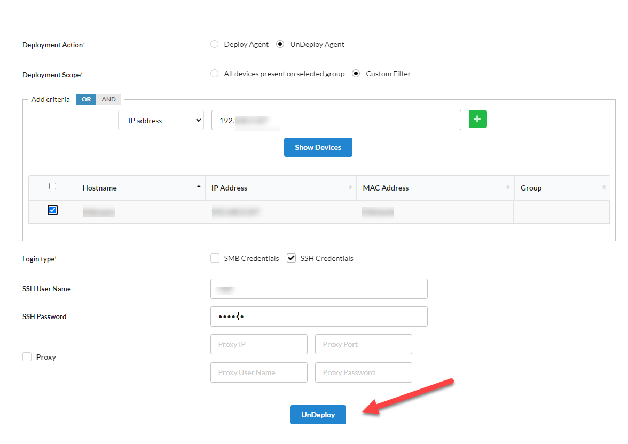The width and height of the screenshot is (628, 444).
Task: Sort the table by MAC Address column
Action: tap(386, 188)
